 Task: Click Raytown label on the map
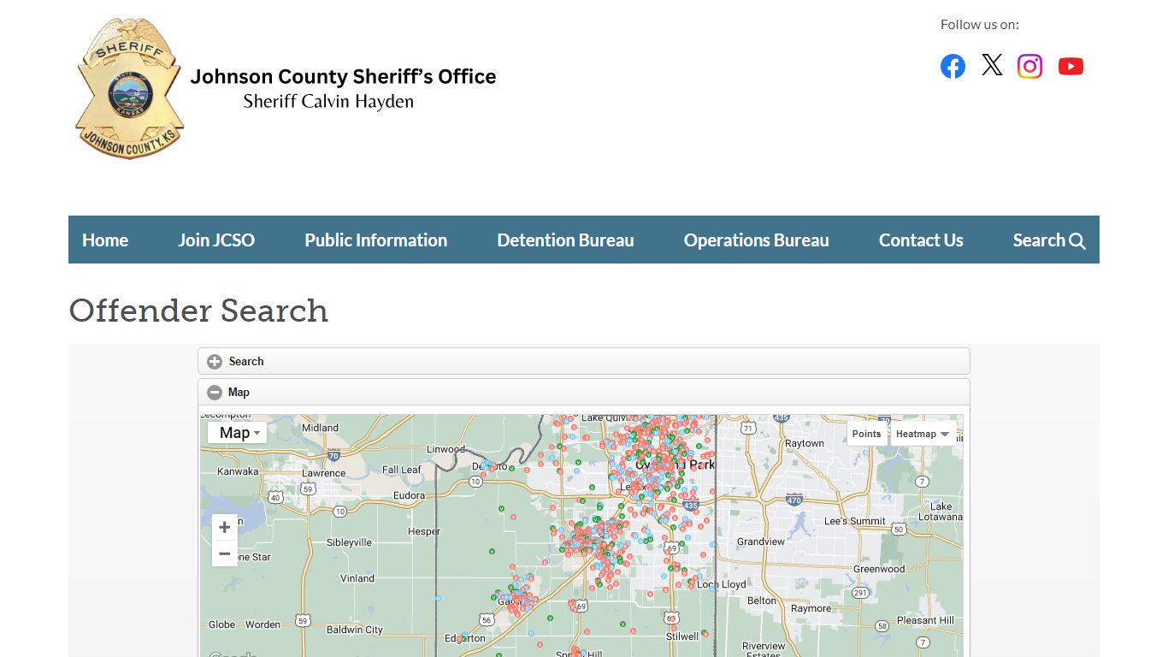(805, 443)
